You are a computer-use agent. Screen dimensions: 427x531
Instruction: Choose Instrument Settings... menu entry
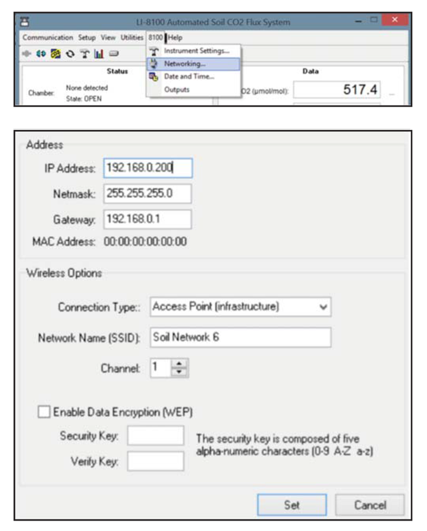tap(196, 51)
